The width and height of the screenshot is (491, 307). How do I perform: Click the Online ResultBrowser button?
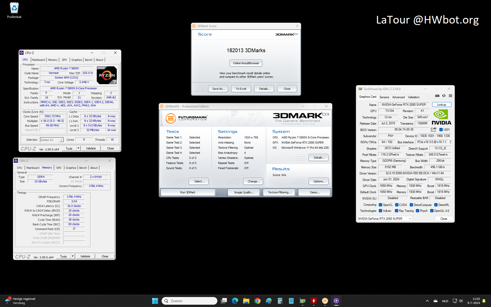click(246, 63)
